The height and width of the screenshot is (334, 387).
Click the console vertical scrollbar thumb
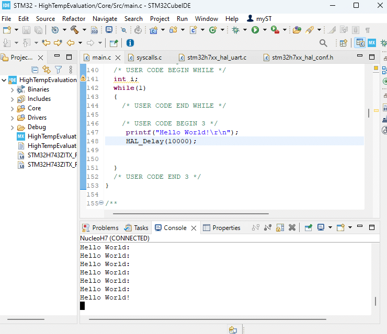click(375, 301)
